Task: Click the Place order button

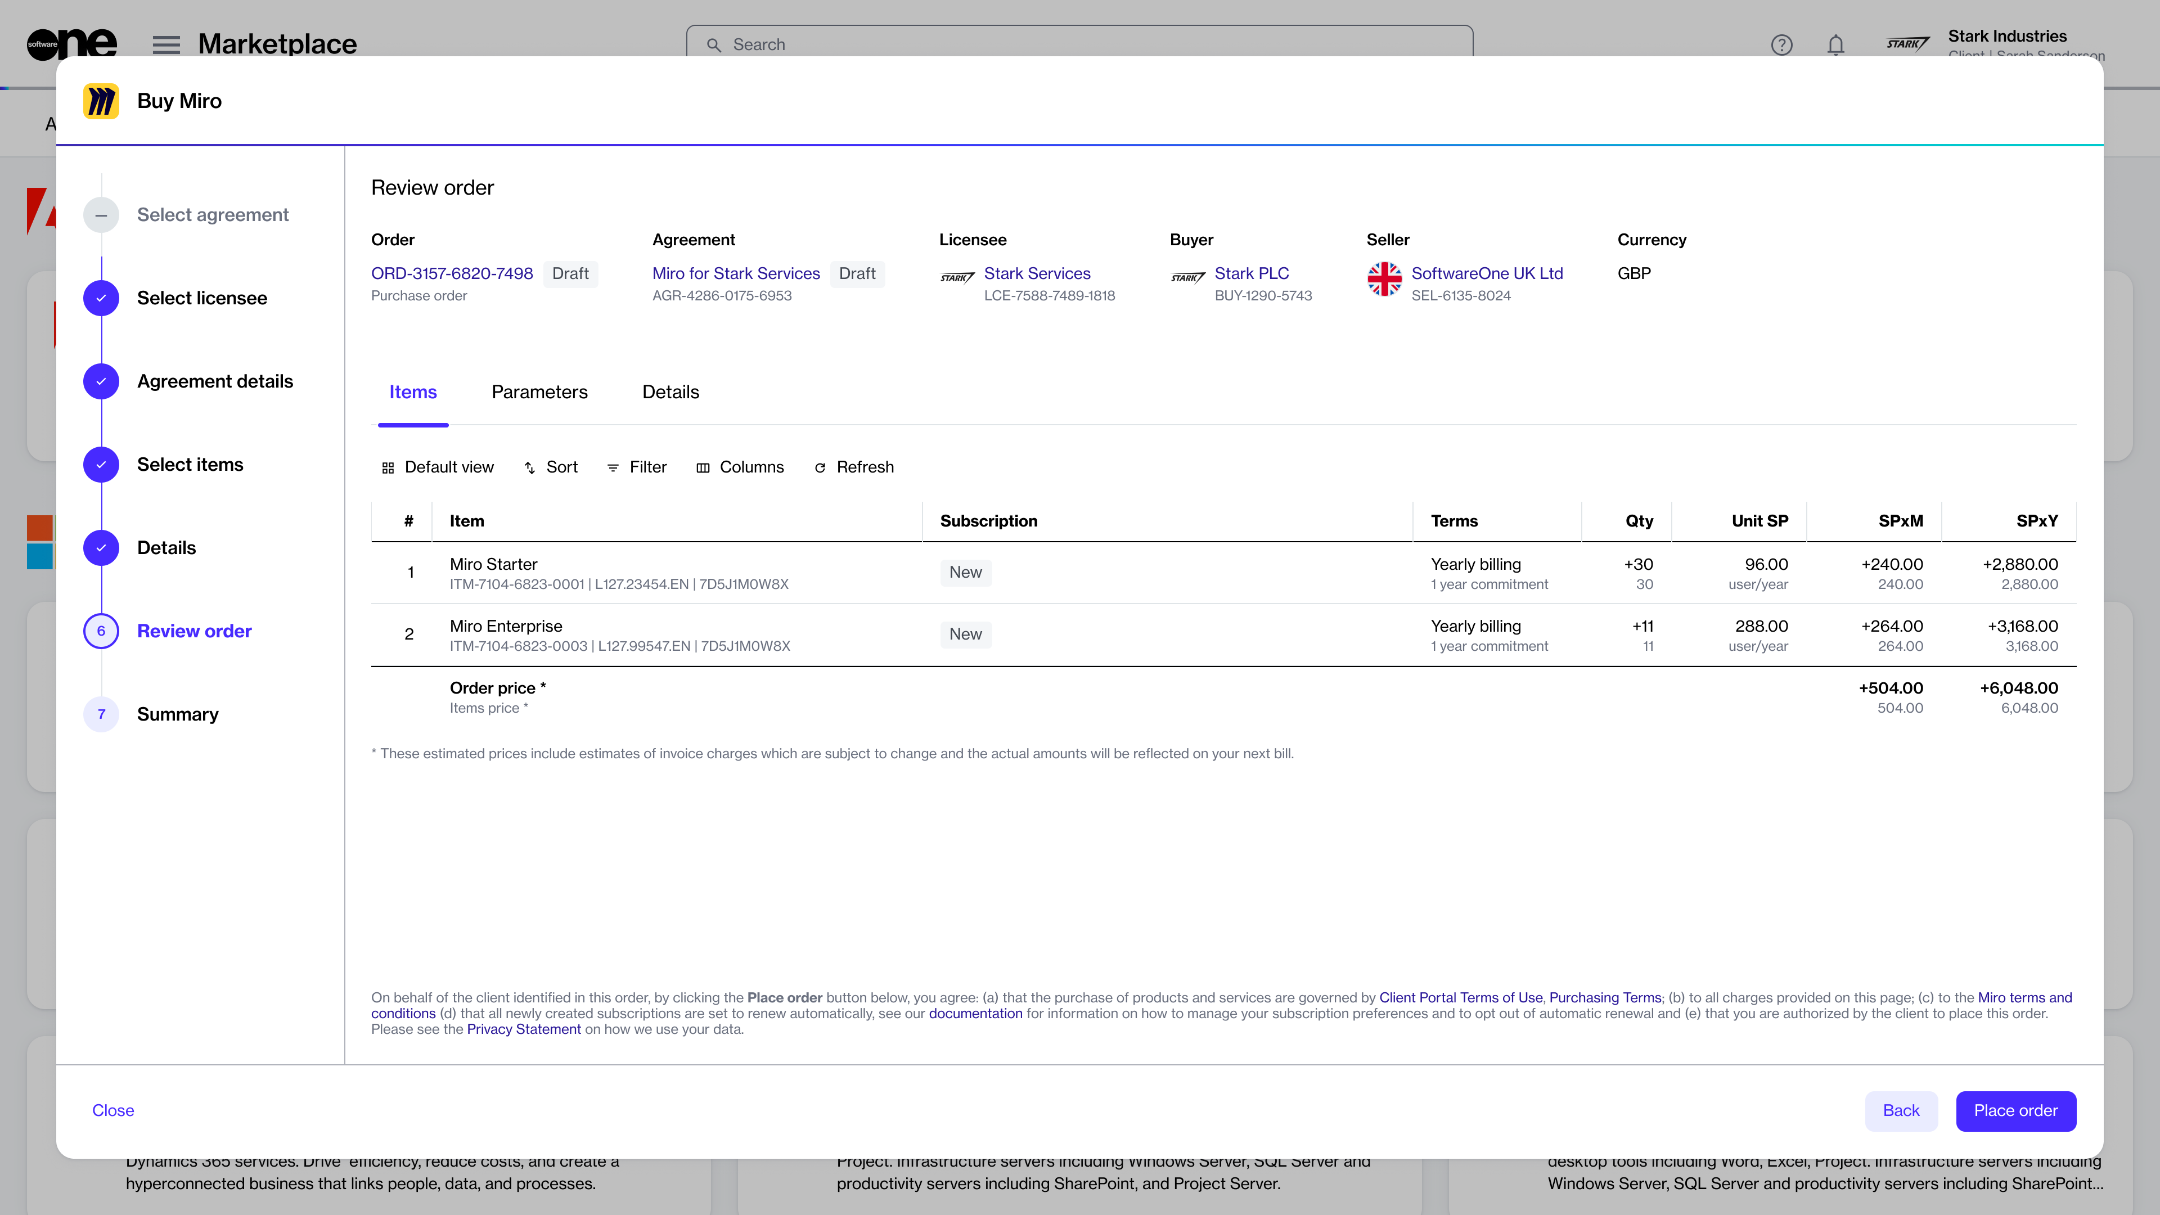Action: click(x=2015, y=1110)
